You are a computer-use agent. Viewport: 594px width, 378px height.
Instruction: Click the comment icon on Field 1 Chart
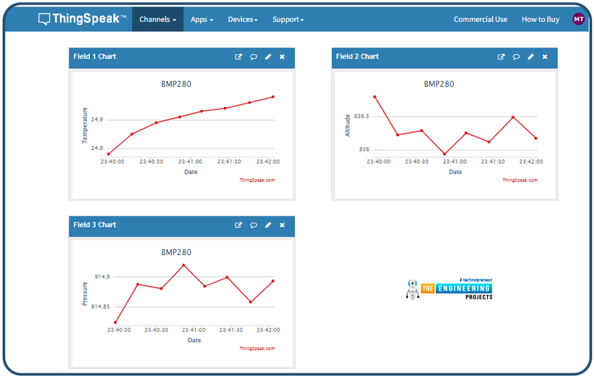click(x=253, y=57)
